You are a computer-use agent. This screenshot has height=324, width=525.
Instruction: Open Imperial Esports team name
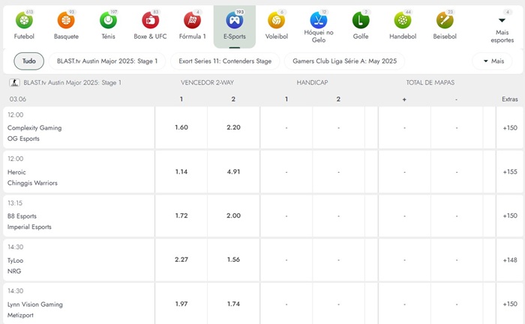point(29,227)
